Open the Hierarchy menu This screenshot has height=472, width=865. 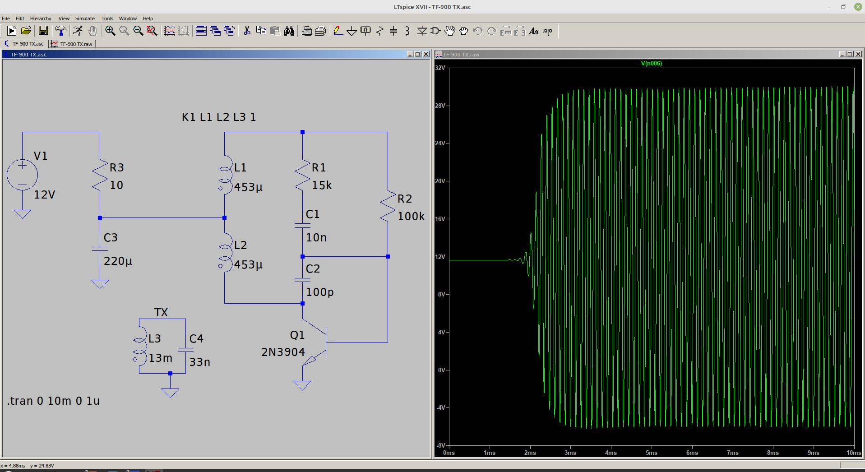click(x=41, y=19)
